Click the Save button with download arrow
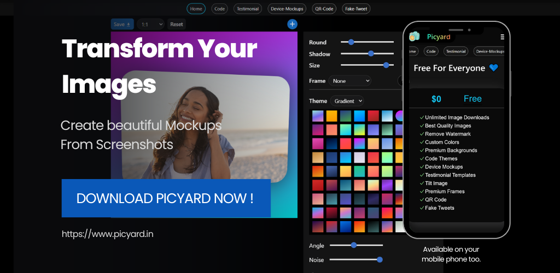560x273 pixels. [x=122, y=24]
